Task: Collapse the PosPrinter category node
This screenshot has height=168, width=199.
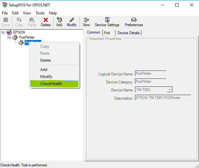Action: click(9, 38)
